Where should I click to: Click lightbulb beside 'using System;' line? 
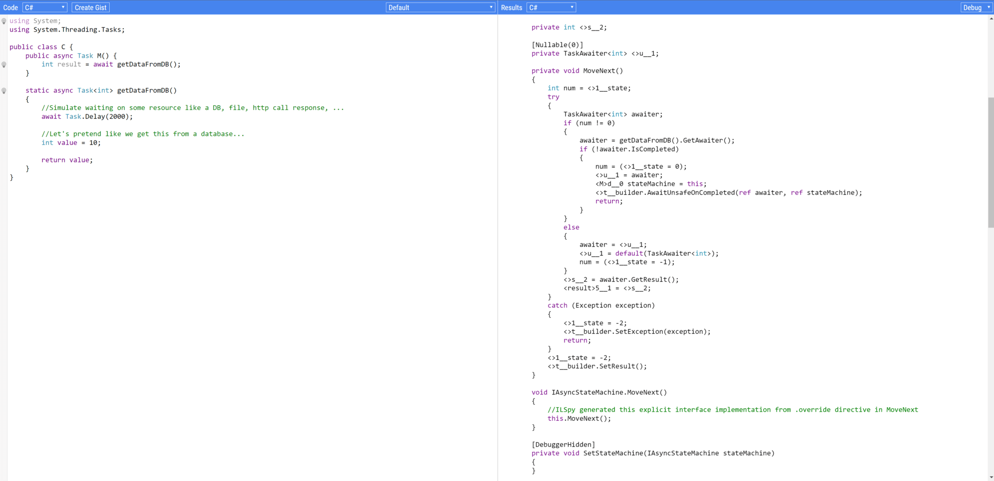pyautogui.click(x=4, y=21)
